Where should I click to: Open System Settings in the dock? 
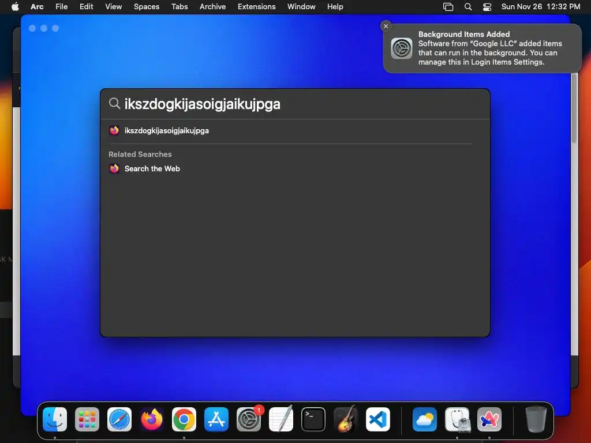[x=249, y=419]
